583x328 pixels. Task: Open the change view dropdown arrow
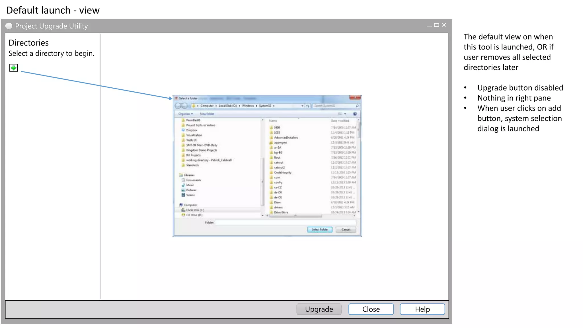click(x=345, y=114)
